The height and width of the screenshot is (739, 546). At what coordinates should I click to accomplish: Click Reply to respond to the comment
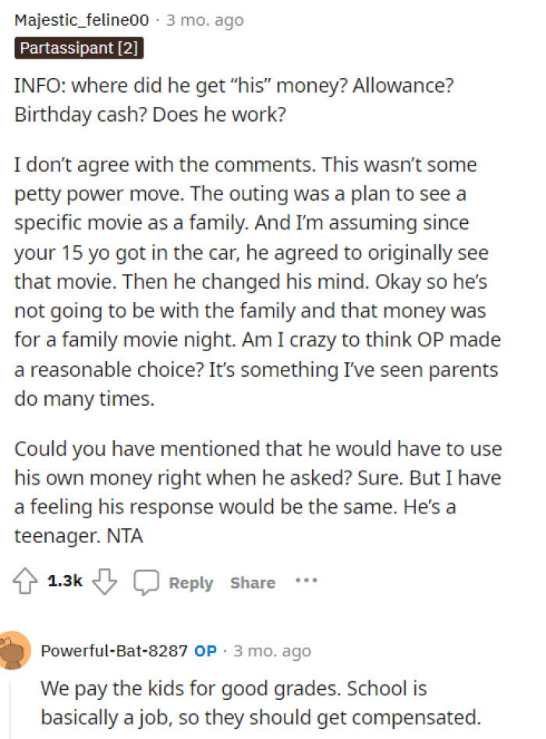(x=190, y=582)
